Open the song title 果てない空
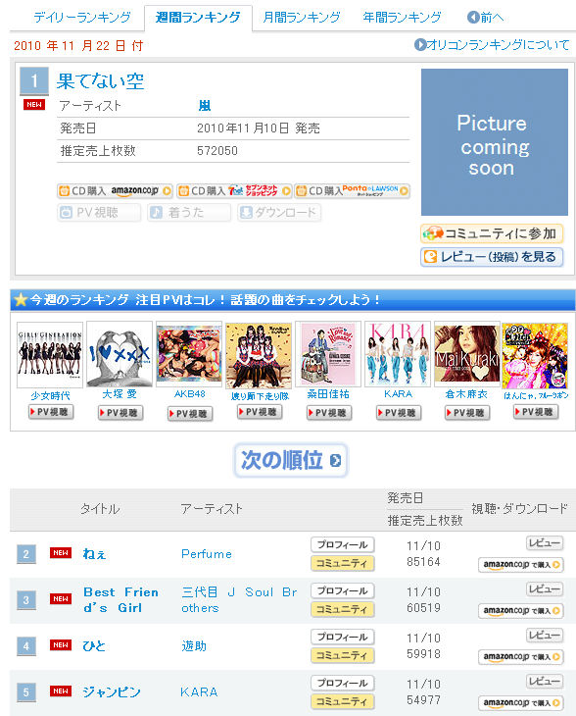The width and height of the screenshot is (576, 716). [x=100, y=81]
